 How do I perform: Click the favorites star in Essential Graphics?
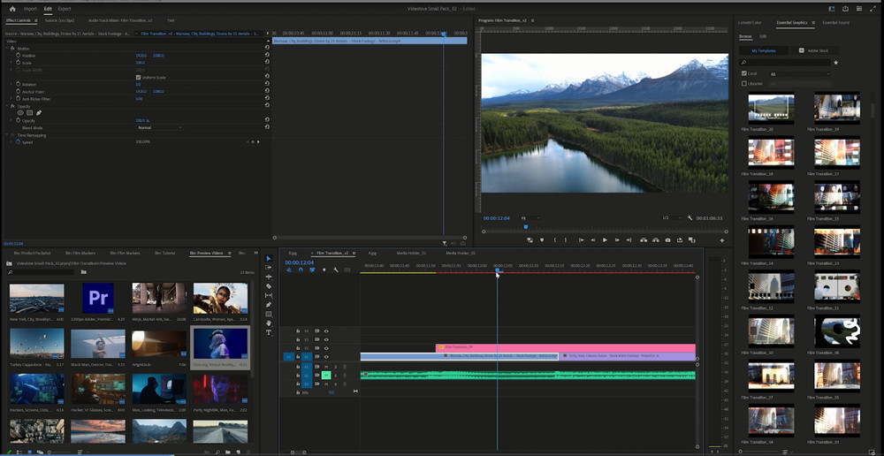[836, 63]
